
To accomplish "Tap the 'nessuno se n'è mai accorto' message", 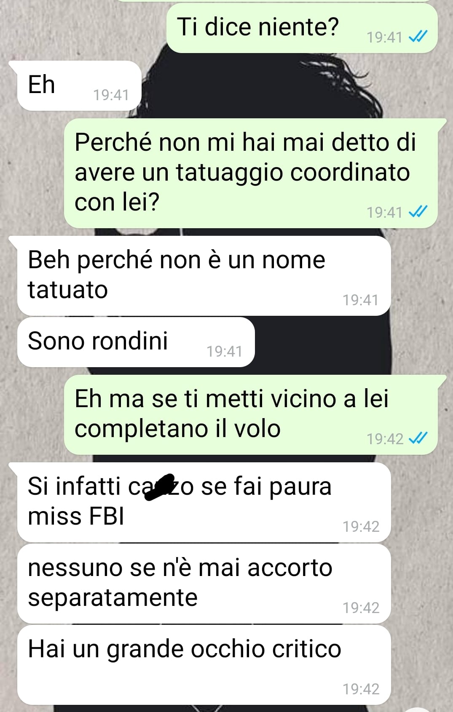I will [204, 584].
